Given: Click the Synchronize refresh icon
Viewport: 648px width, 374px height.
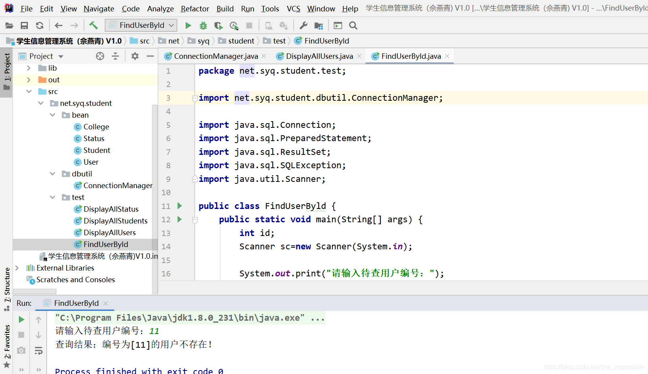Looking at the screenshot, I should [40, 25].
